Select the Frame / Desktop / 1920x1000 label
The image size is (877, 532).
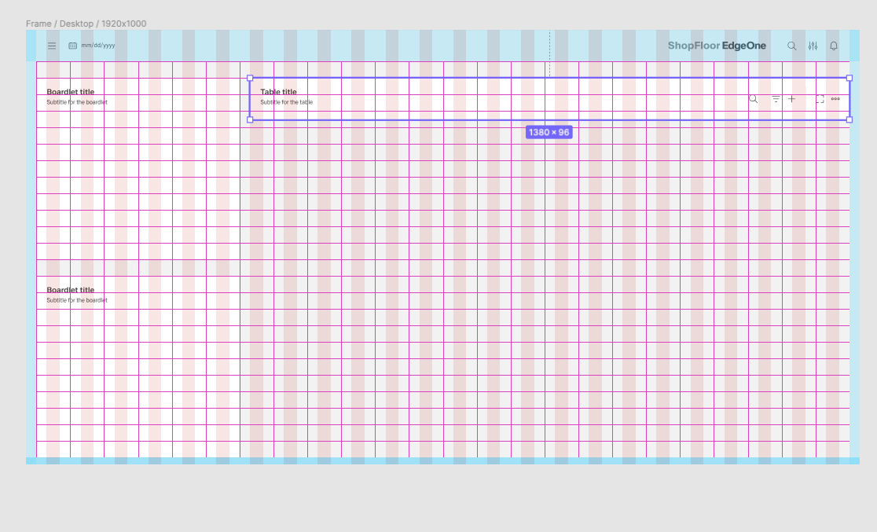point(86,24)
